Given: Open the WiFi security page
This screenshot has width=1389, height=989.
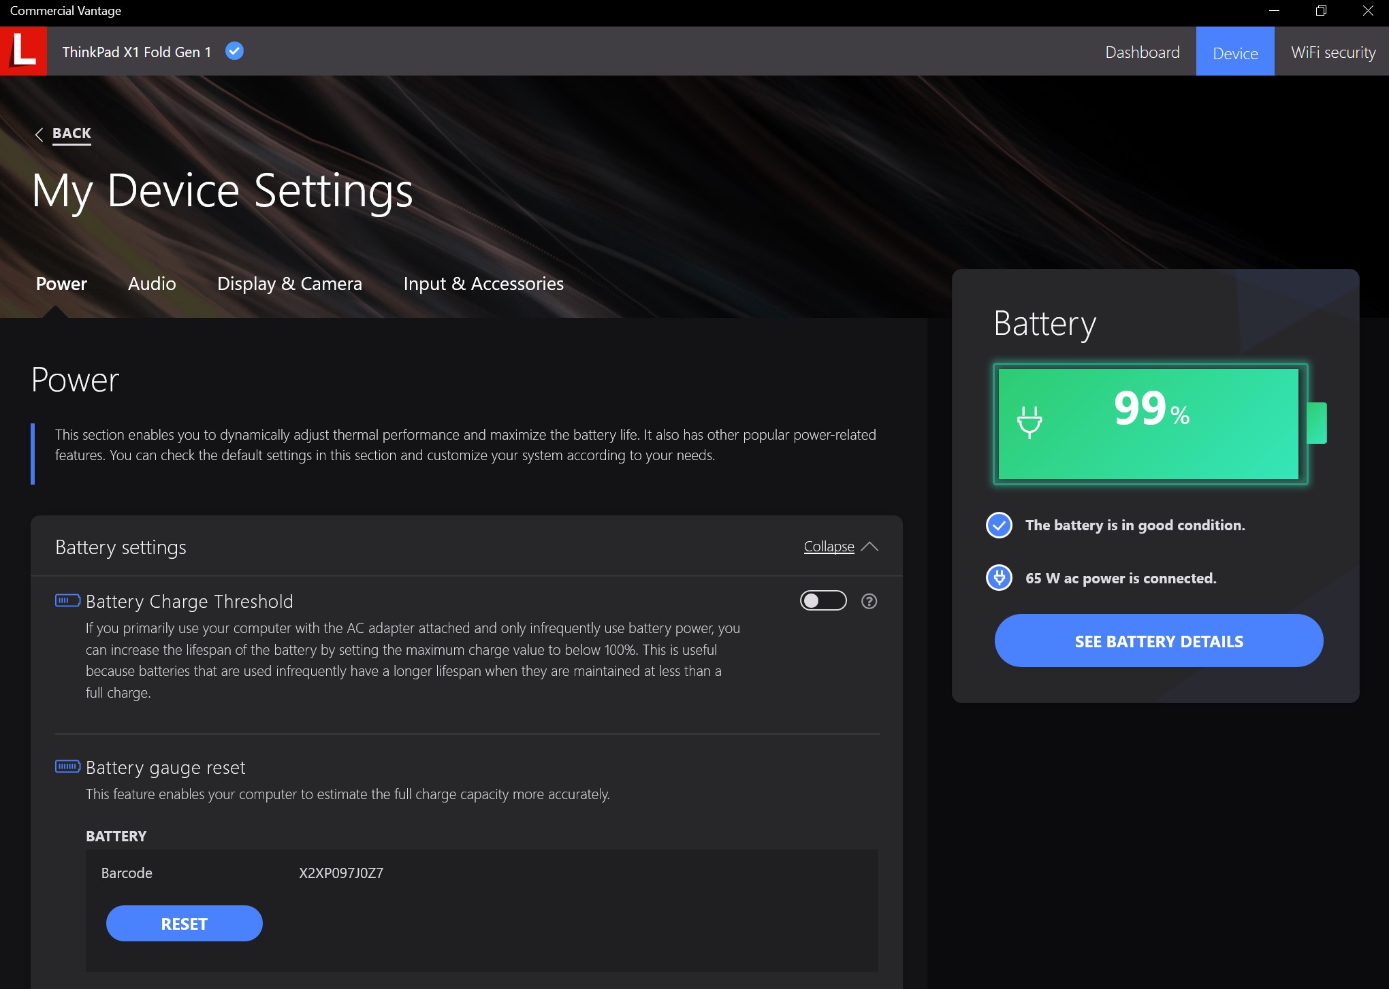Looking at the screenshot, I should (x=1332, y=52).
